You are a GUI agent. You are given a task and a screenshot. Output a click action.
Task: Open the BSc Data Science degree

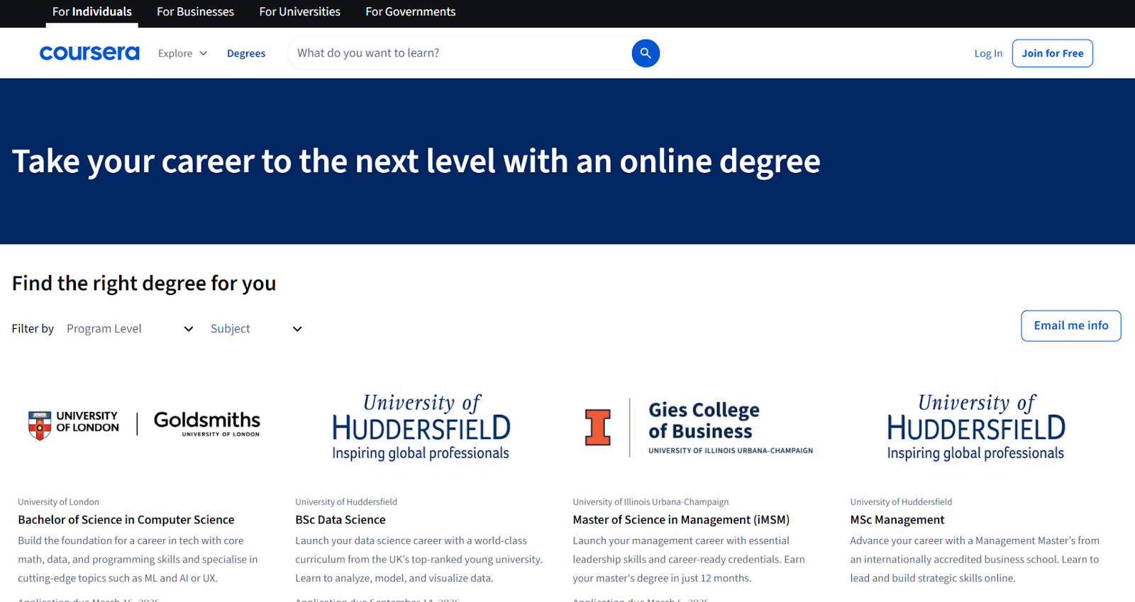340,520
